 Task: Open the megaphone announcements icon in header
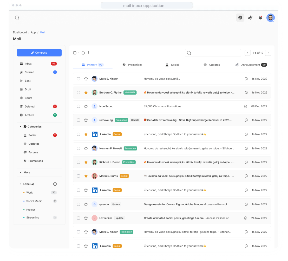250,18
